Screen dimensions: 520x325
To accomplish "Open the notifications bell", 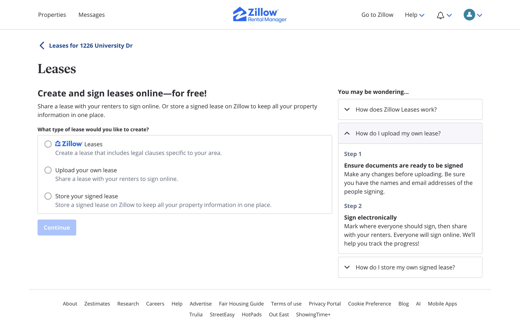I will tap(440, 15).
